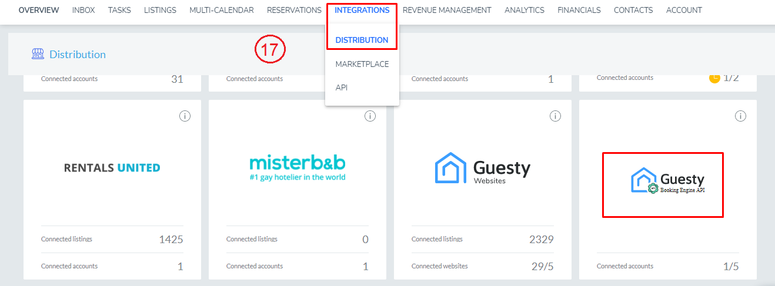Viewport: 775px width, 286px height.
Task: Open the Multi-Calendar page
Action: pyautogui.click(x=222, y=10)
